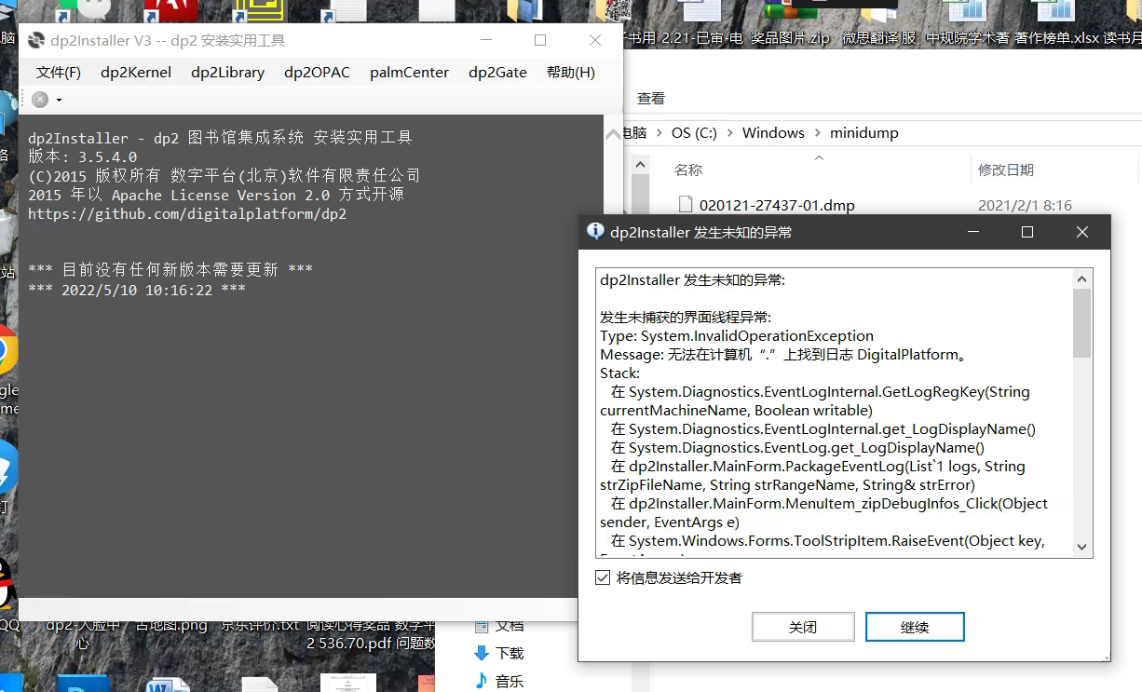Click exception dialog info icon in title bar
Image resolution: width=1142 pixels, height=692 pixels.
pos(595,232)
